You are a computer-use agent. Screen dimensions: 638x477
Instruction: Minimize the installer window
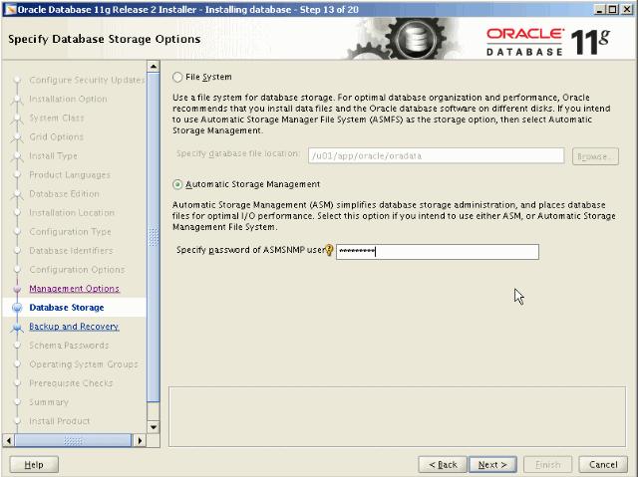click(x=599, y=9)
